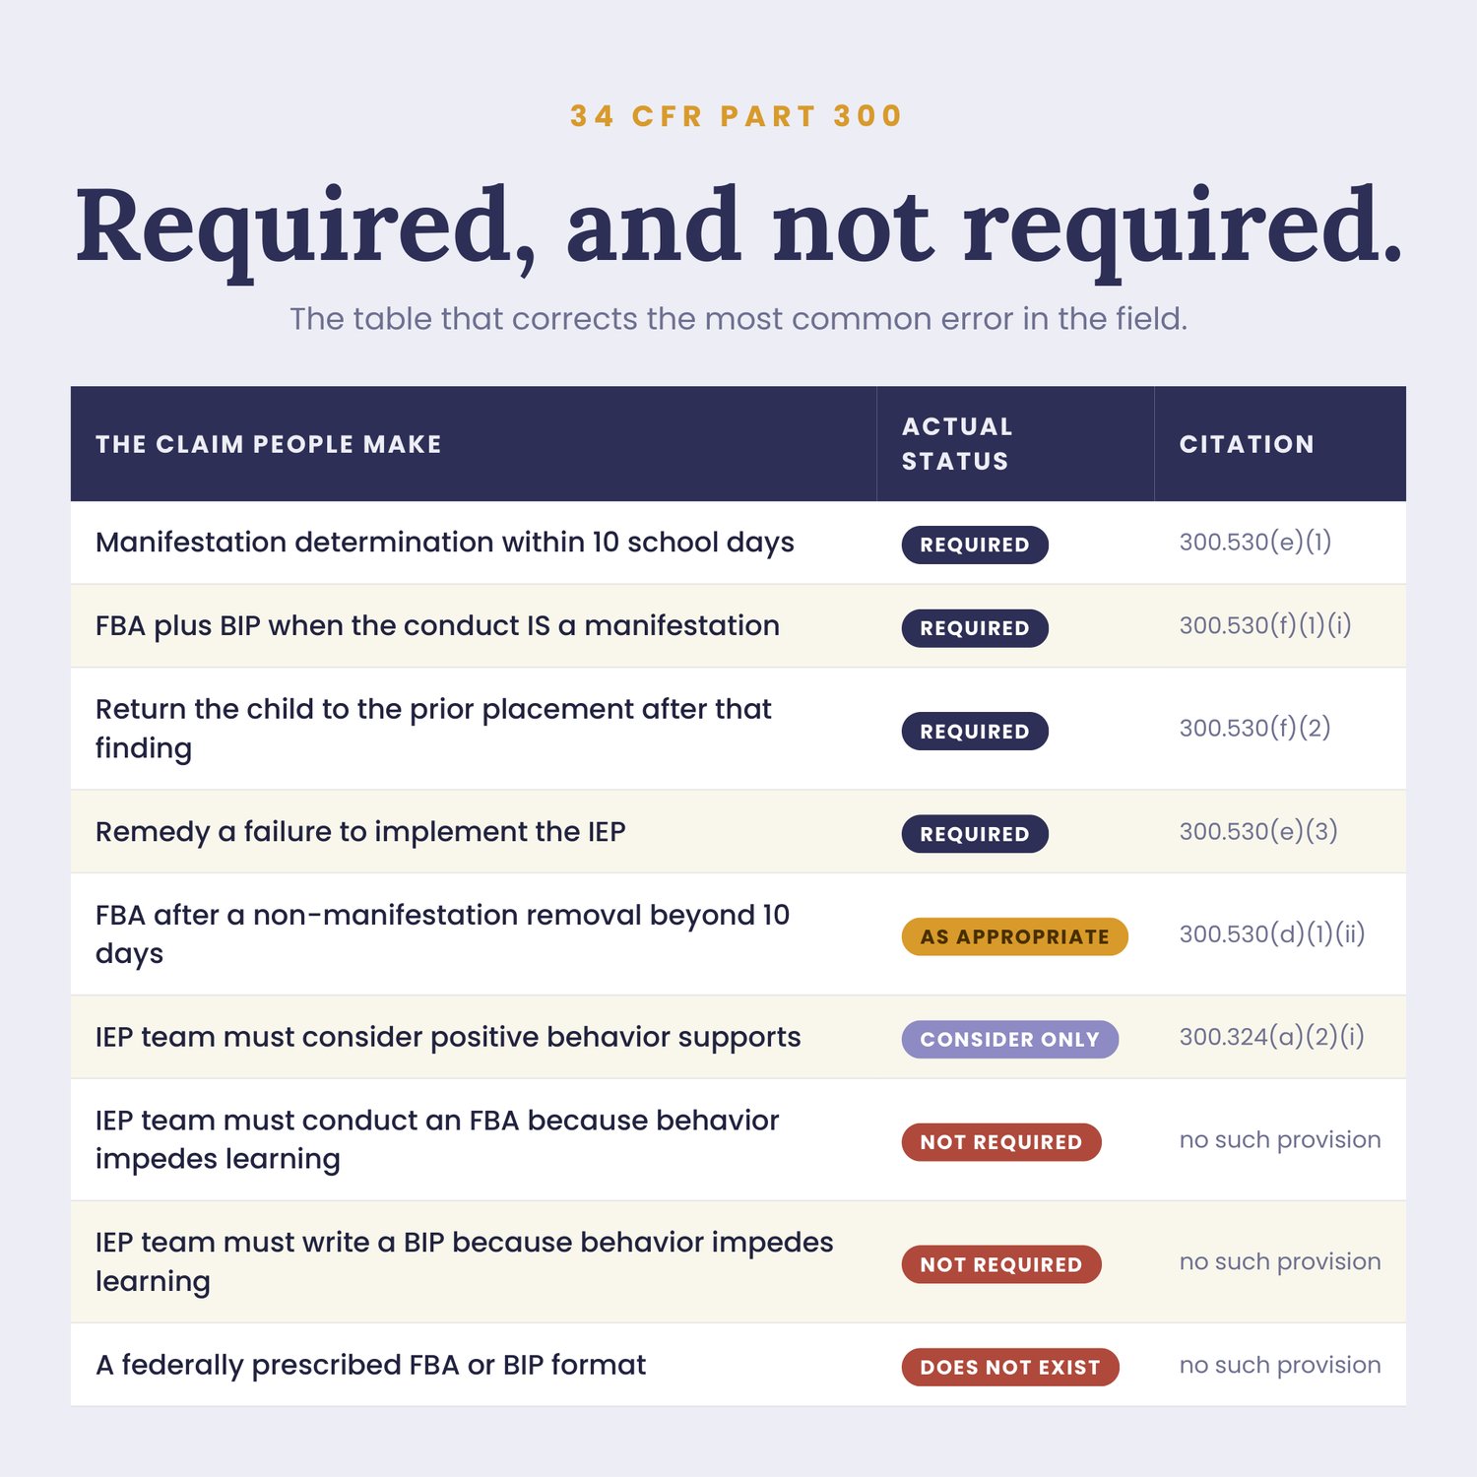1477x1477 pixels.
Task: Click REQUIRED badge for manifestation determination row
Action: 975,545
